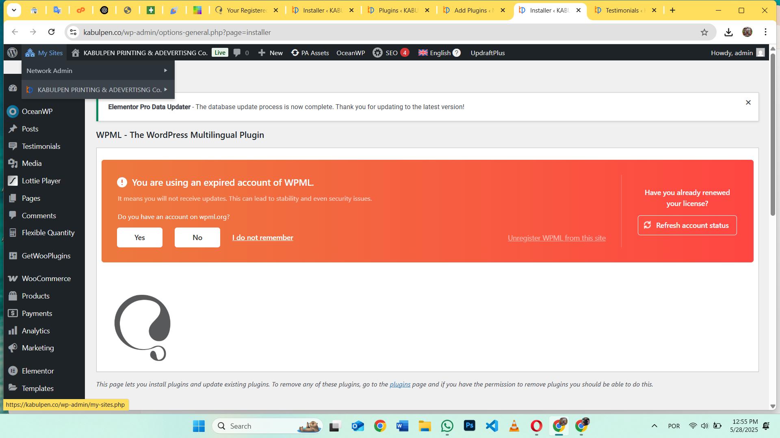
Task: Open PA Assets in admin bar
Action: click(x=310, y=53)
